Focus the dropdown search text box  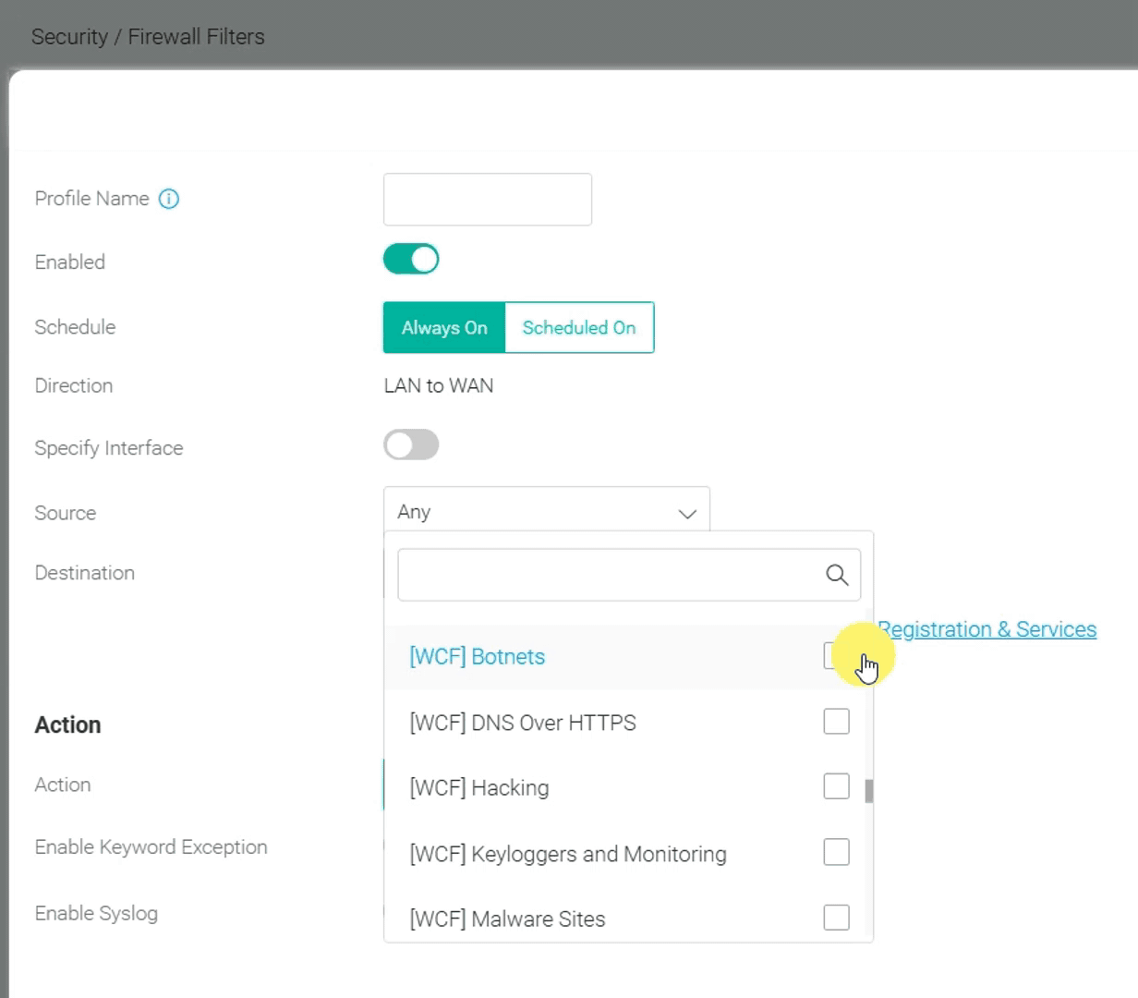coord(610,575)
